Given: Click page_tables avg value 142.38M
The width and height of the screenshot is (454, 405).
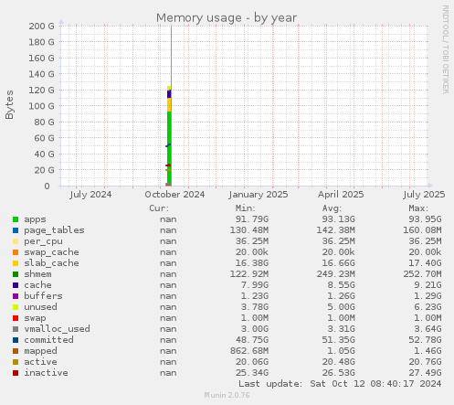Looking at the screenshot, I should 336,230.
